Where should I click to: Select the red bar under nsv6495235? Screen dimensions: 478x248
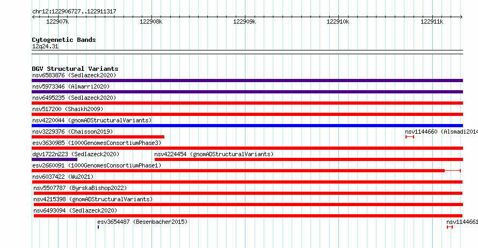(x=247, y=103)
